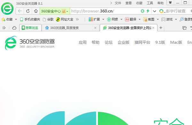Screen dimensions: 192x125
Task: Open 手机收藏夹 bookmark
Action: [x=30, y=19]
